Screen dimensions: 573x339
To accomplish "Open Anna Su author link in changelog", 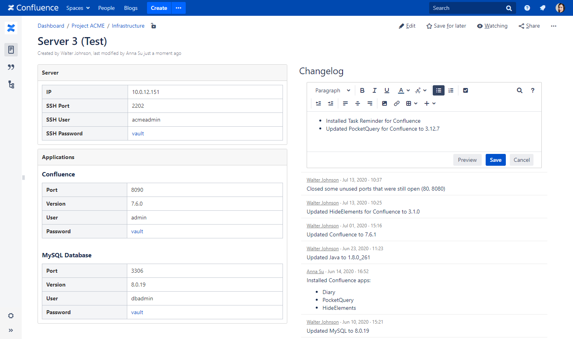I will point(315,272).
